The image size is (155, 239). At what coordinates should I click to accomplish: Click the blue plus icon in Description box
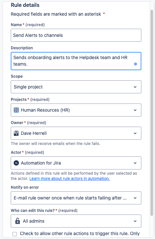point(135,64)
